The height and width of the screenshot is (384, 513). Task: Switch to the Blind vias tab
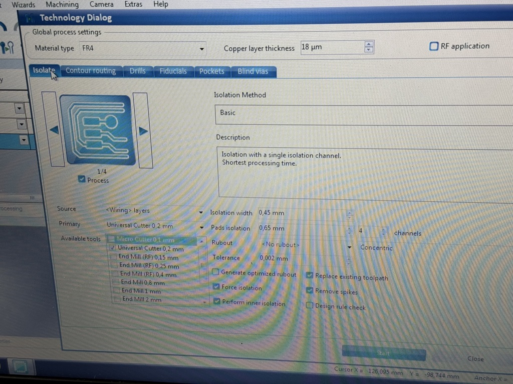253,72
